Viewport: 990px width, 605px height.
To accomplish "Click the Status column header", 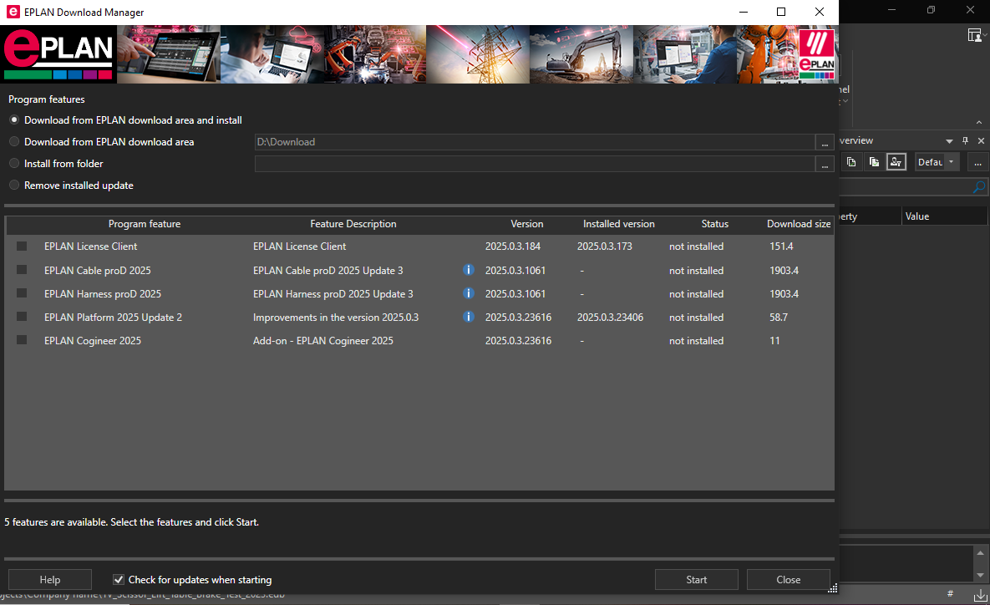I will coord(714,224).
